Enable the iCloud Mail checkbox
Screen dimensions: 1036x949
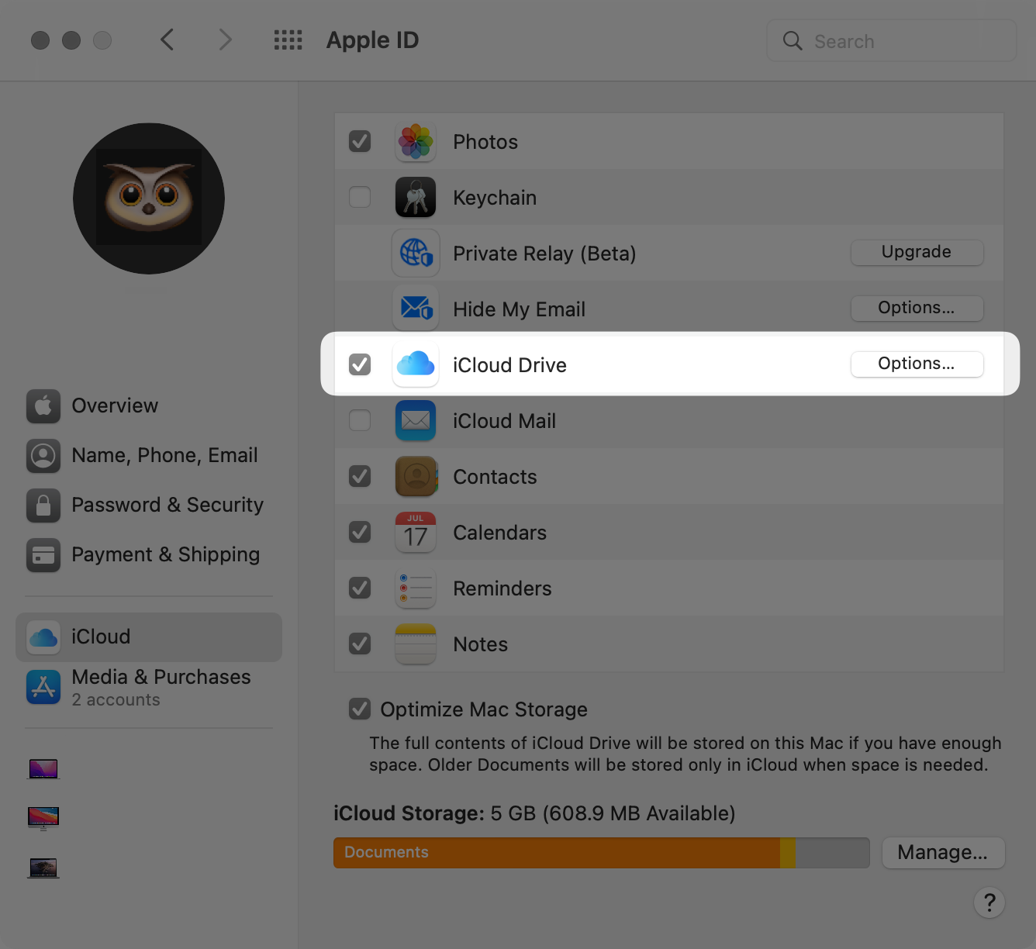[x=360, y=420]
